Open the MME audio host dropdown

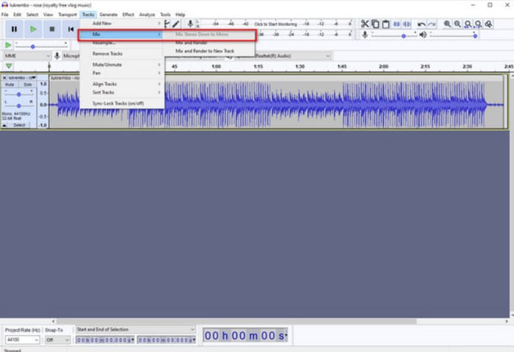(x=27, y=56)
